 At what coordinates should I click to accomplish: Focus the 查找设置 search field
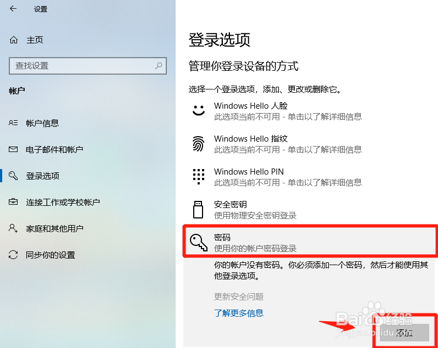tap(88, 66)
